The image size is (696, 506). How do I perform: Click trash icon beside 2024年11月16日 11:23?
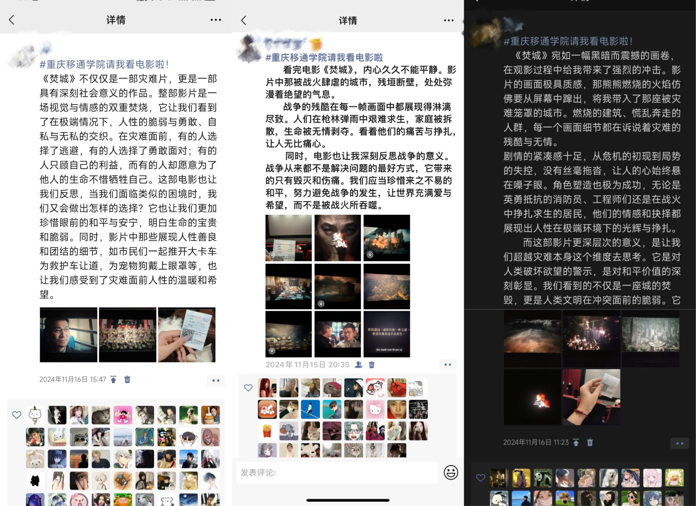pyautogui.click(x=590, y=442)
